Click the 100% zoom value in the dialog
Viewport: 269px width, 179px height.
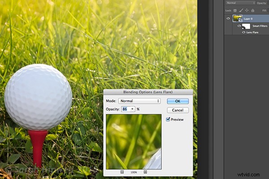tap(134, 172)
